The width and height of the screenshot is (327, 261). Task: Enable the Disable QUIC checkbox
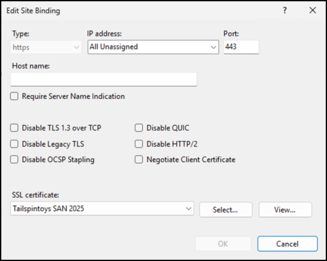pyautogui.click(x=139, y=128)
